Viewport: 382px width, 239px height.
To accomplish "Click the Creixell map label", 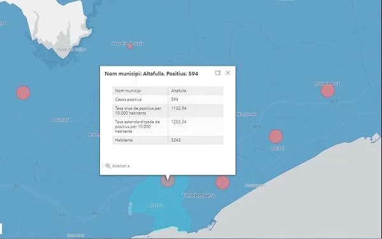I will pos(278,148).
